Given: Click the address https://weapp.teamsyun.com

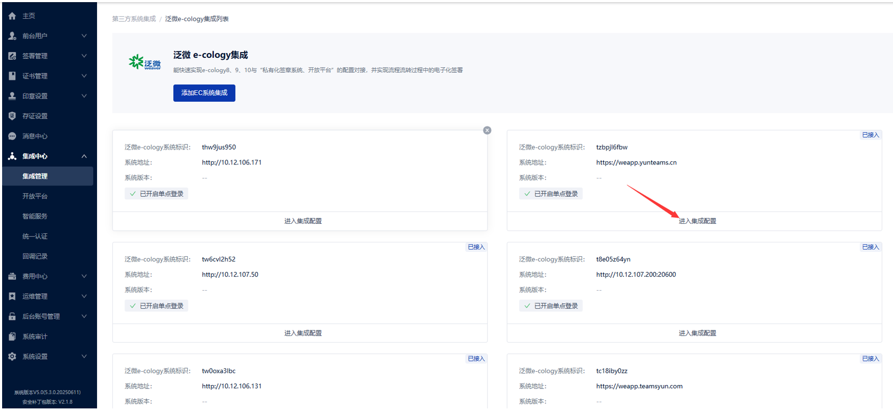Looking at the screenshot, I should (x=640, y=387).
